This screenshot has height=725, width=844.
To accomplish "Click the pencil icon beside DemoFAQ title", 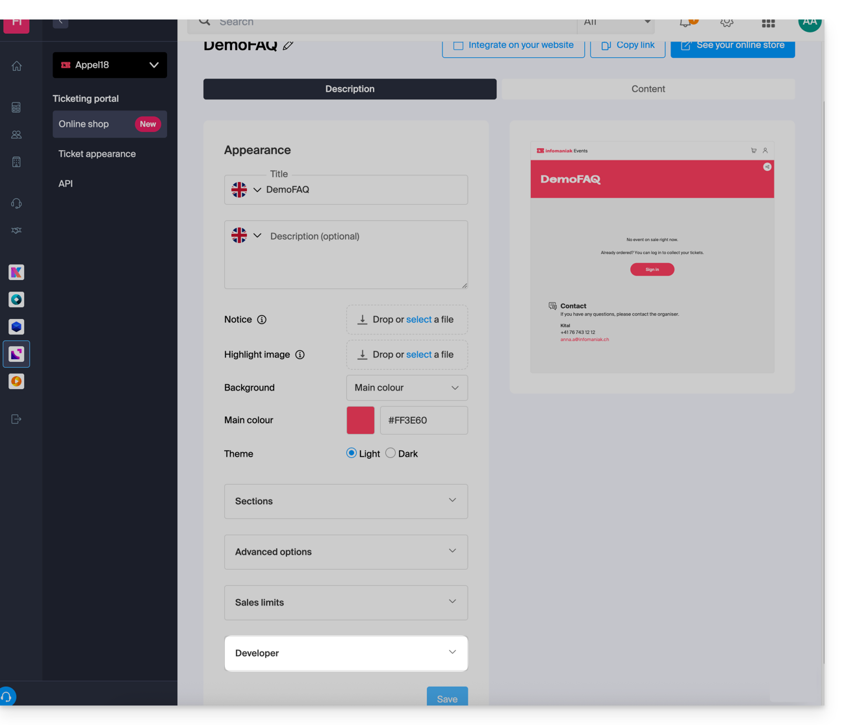I will click(288, 45).
